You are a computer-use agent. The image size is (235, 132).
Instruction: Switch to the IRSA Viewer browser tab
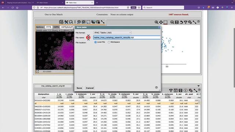point(50,3)
